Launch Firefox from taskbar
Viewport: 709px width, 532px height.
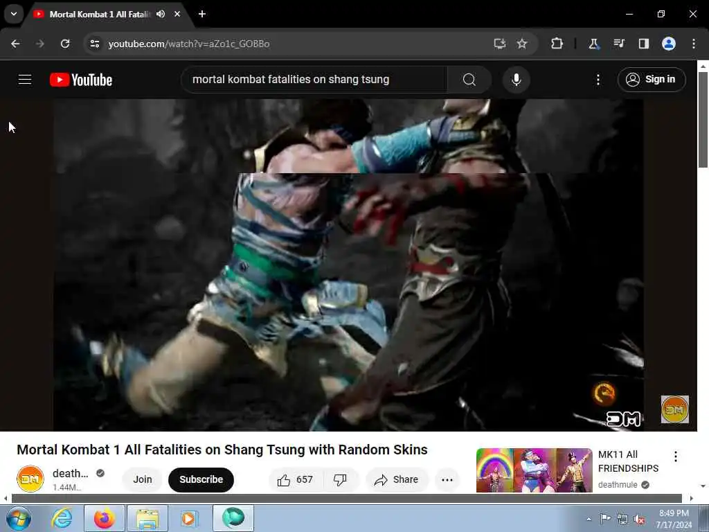[x=105, y=518]
